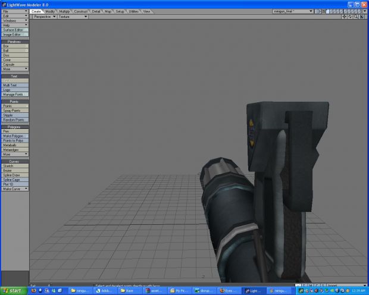
Task: Select the Bezier curve tool
Action: [x=15, y=170]
